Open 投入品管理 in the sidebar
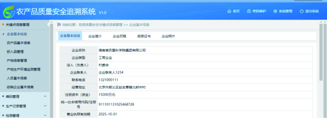The image size is (327, 118). tap(15, 52)
